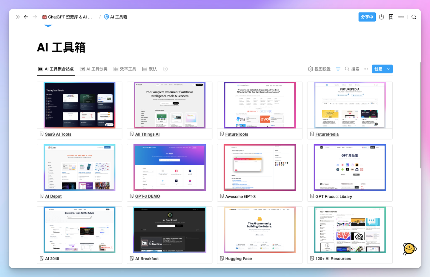Open the FuturePedia card thumbnail
Screen dimensions: 430x277
(x=350, y=105)
